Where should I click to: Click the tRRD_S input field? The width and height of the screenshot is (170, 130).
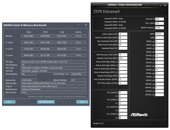(123, 65)
